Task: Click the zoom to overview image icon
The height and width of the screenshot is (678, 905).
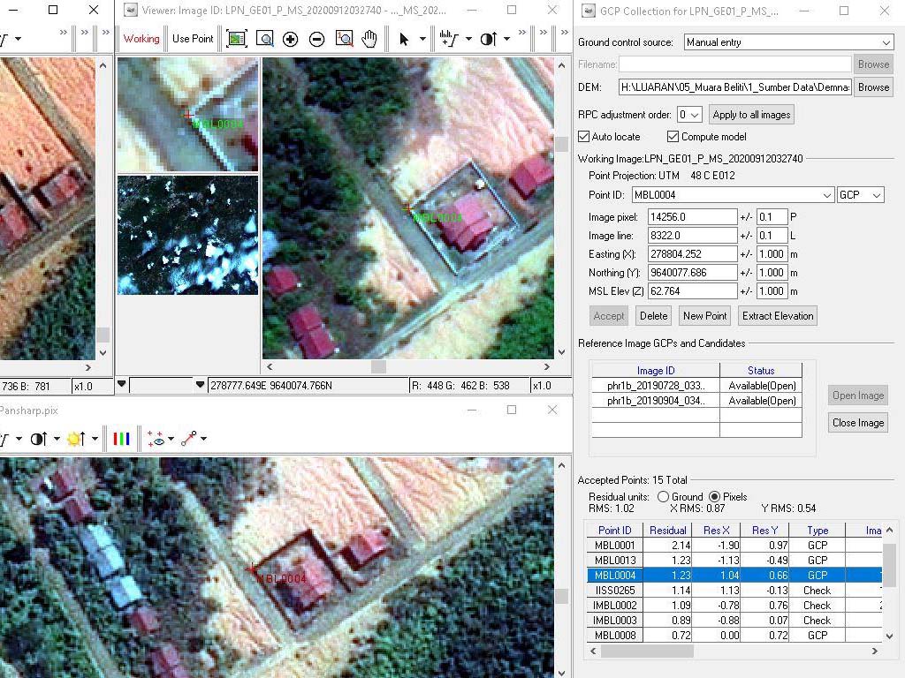Action: (x=236, y=39)
